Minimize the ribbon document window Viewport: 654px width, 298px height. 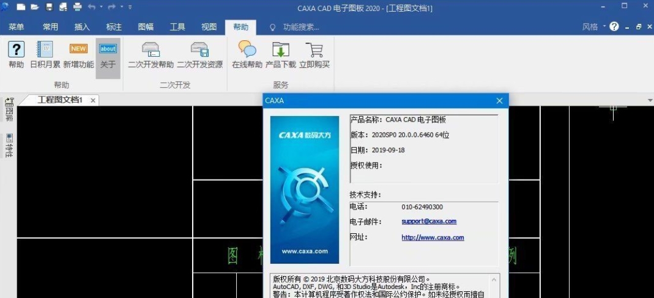tap(627, 27)
